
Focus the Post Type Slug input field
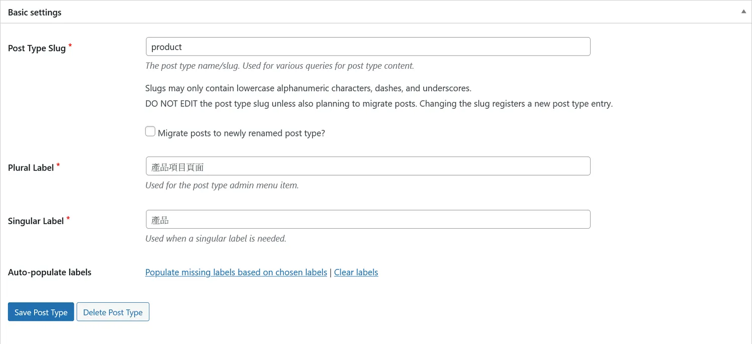click(367, 47)
